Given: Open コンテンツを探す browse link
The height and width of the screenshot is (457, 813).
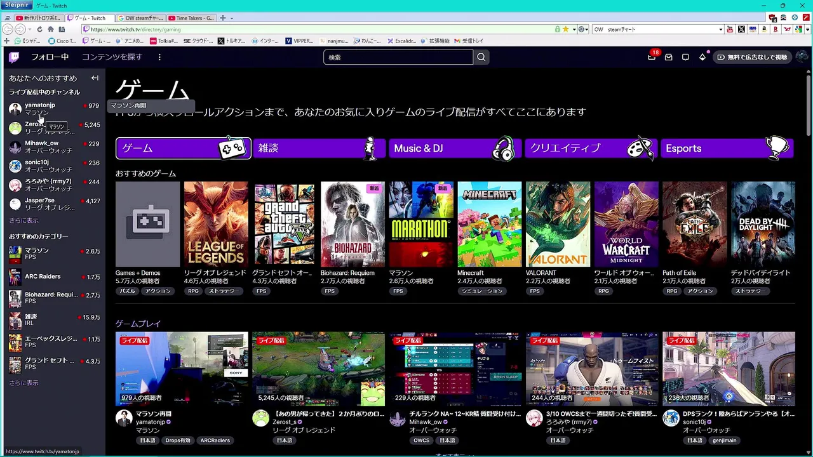Looking at the screenshot, I should coord(112,57).
